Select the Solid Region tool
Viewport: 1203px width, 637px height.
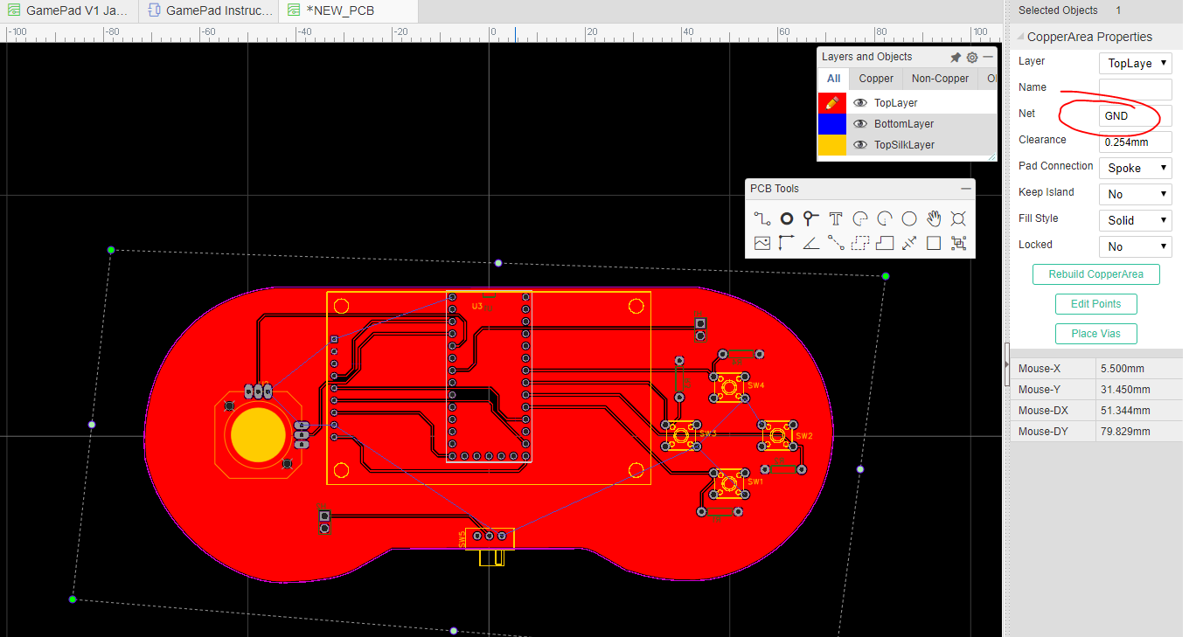(x=884, y=243)
